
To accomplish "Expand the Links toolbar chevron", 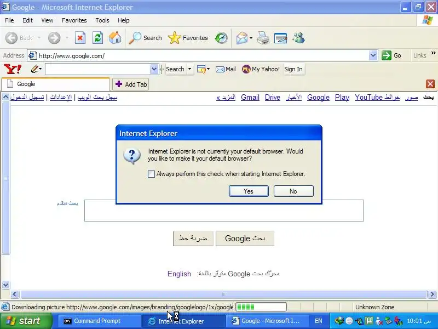I will point(433,53).
